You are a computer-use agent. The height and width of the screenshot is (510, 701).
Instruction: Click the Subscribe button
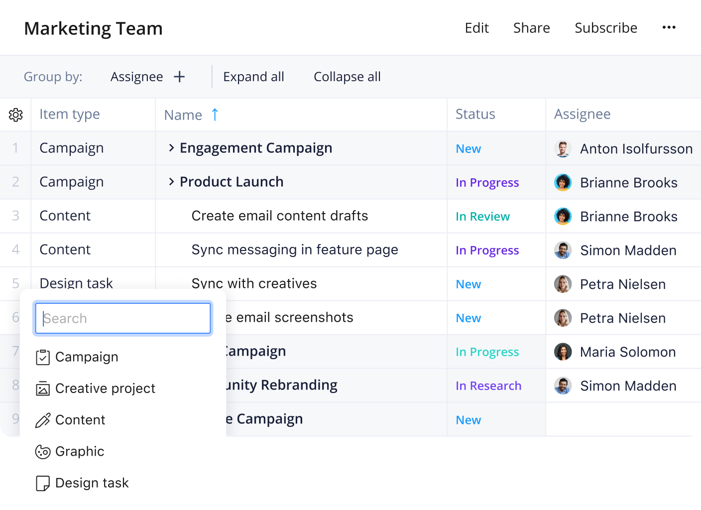[x=606, y=28]
